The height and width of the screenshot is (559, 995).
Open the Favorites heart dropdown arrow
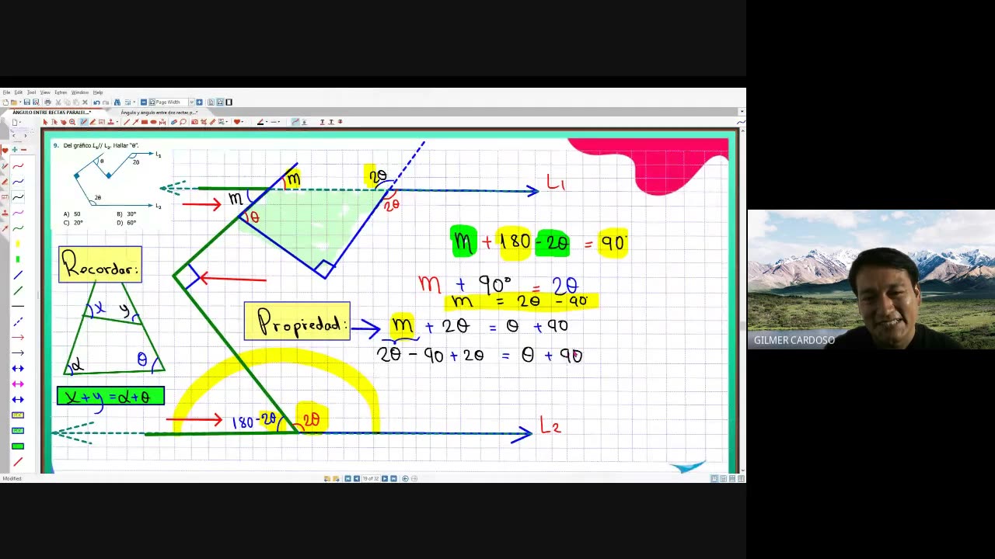pyautogui.click(x=243, y=122)
